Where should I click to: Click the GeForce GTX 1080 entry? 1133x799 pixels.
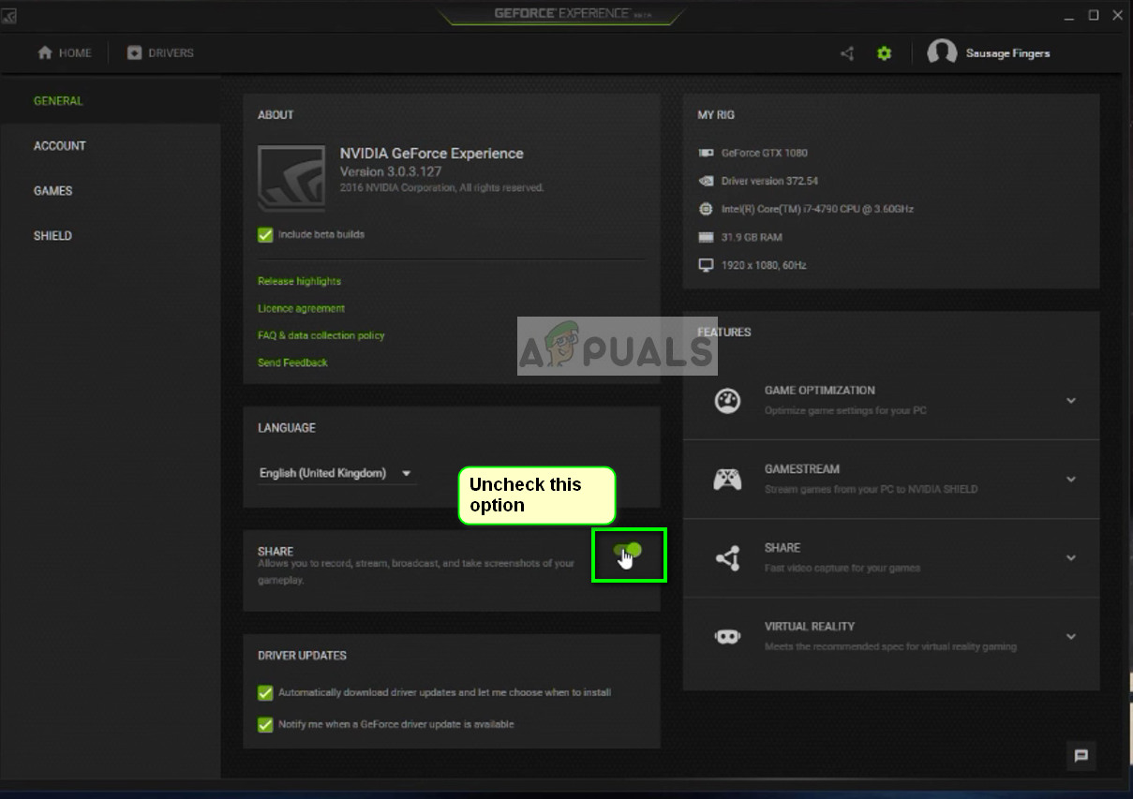764,153
